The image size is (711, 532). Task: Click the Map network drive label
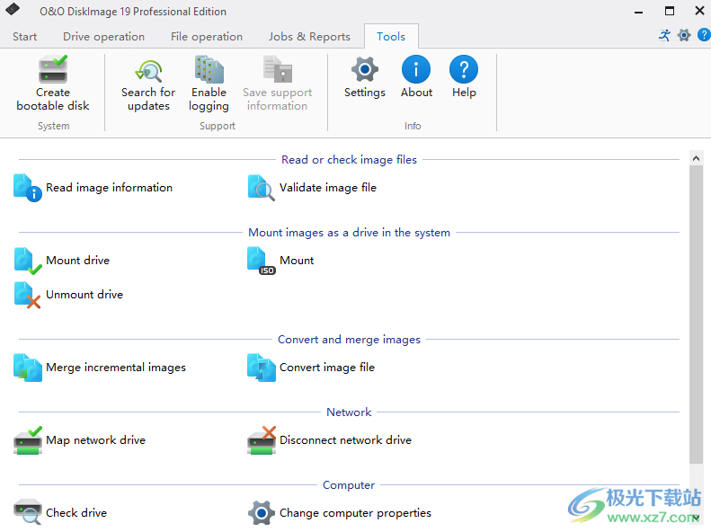tap(95, 440)
